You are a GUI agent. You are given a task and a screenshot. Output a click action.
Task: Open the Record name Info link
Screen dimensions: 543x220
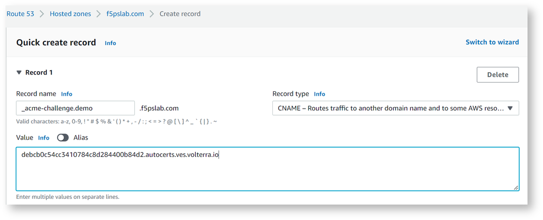pos(66,94)
